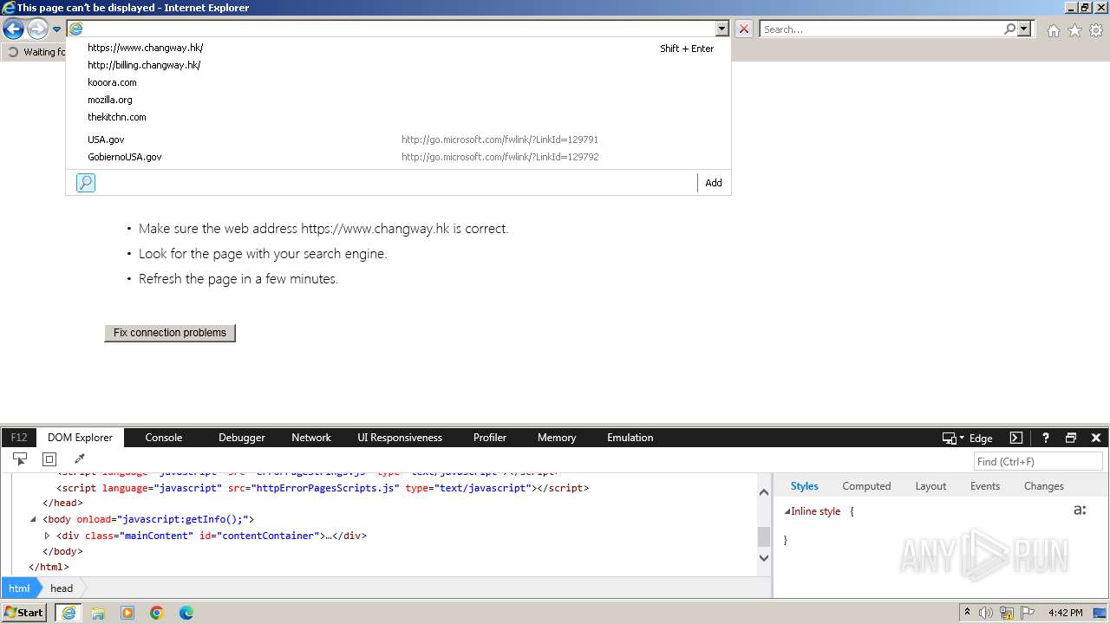Toggle DOM element highlighting box icon
Viewport: 1110px width, 624px height.
[49, 459]
